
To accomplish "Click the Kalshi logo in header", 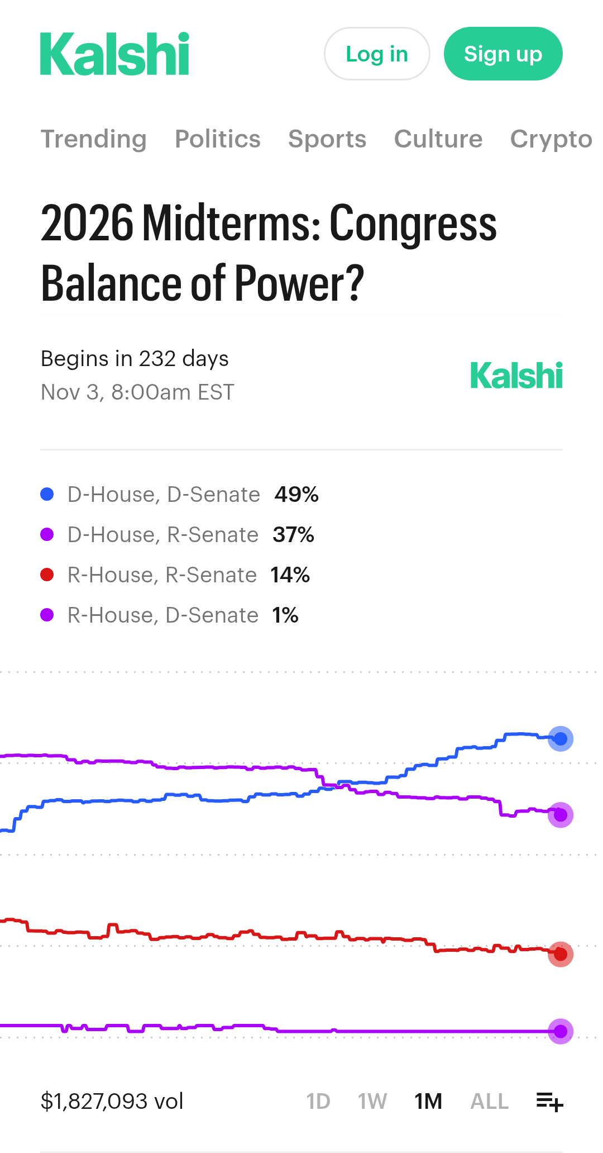I will (114, 54).
